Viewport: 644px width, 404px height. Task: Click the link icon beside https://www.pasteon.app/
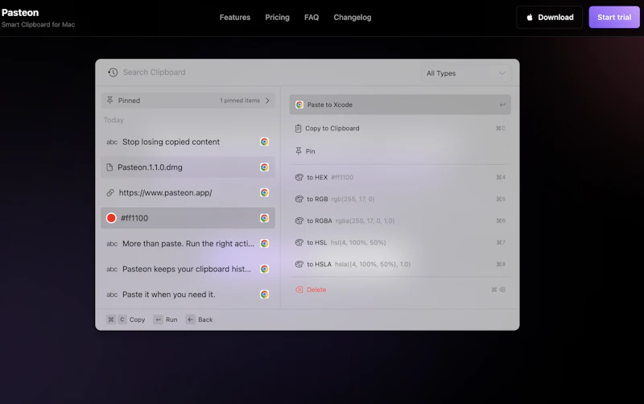click(x=110, y=192)
